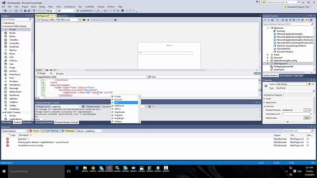Click landscape orientation icon in designer

tap(84, 20)
